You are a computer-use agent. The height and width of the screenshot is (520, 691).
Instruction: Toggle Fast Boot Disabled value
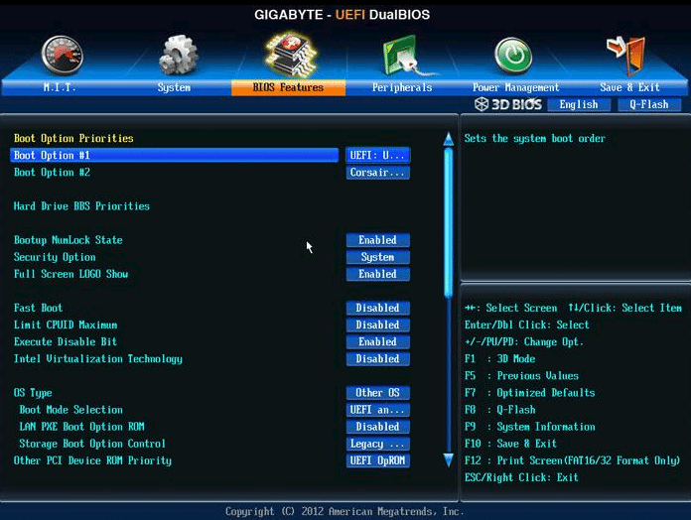[x=377, y=308]
